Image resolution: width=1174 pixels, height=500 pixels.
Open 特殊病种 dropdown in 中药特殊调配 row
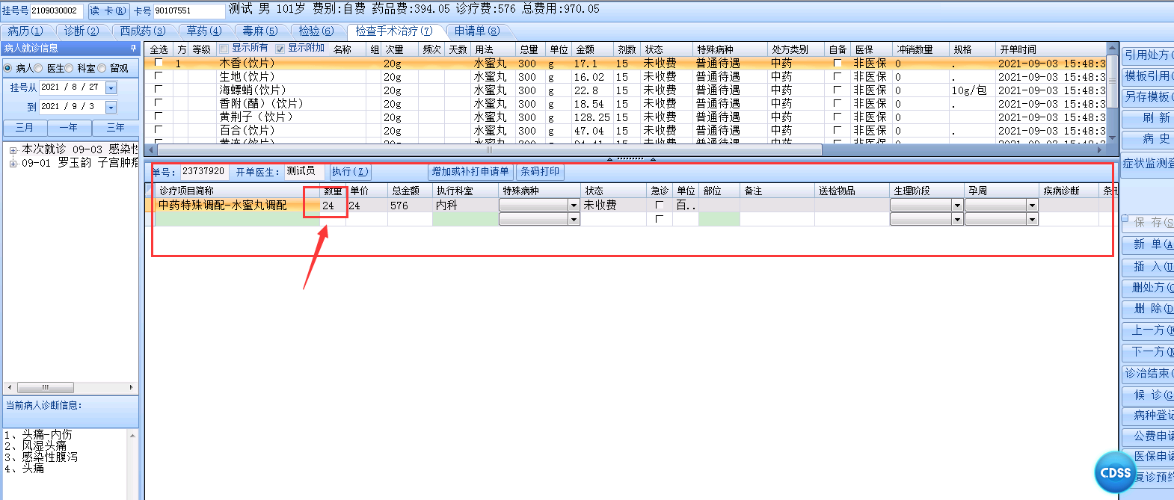[x=574, y=205]
